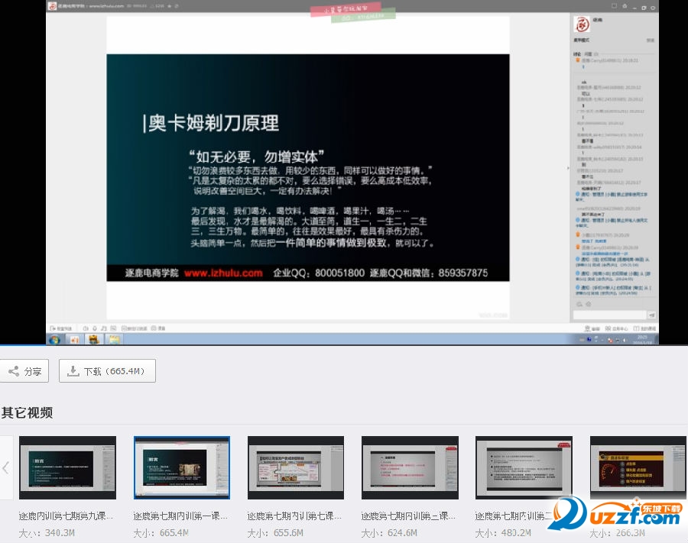Open the highlighted thumbnail above 665.4M
Viewport: 688px width, 543px height.
pos(182,467)
